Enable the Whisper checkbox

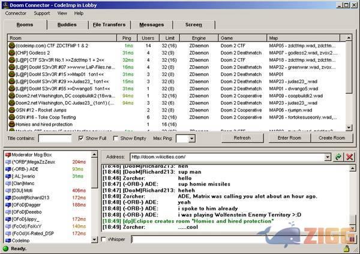pyautogui.click(x=104, y=240)
